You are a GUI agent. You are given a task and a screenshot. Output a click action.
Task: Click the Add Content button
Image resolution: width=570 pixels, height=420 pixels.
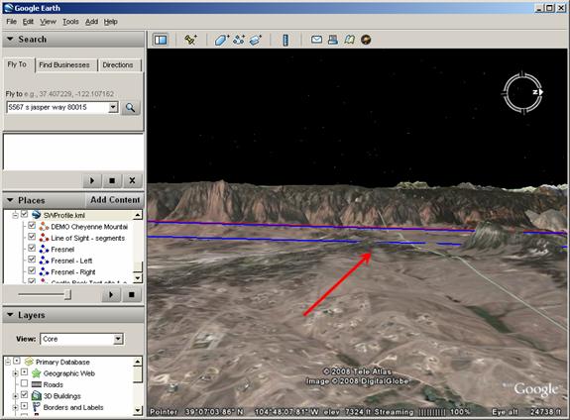[115, 200]
